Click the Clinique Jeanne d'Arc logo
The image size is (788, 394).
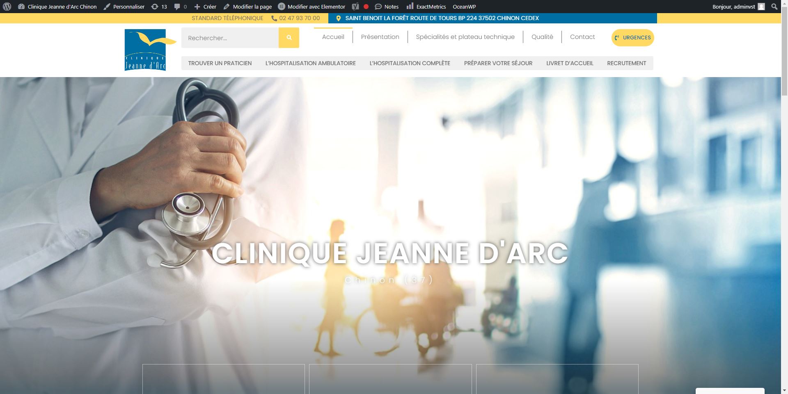click(150, 50)
